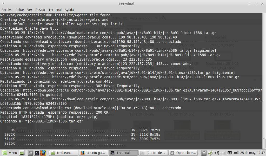266x156 pixels.
Task: Open the Linux Mint Menu button
Action: pos(9,153)
